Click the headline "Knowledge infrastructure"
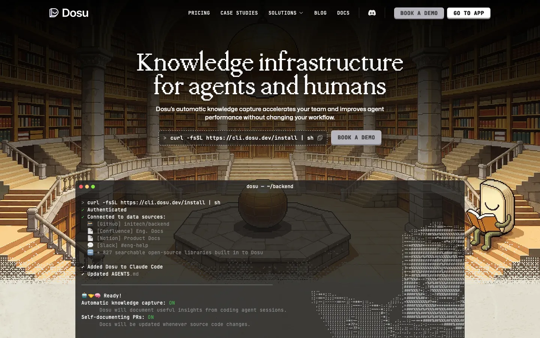 (x=270, y=62)
